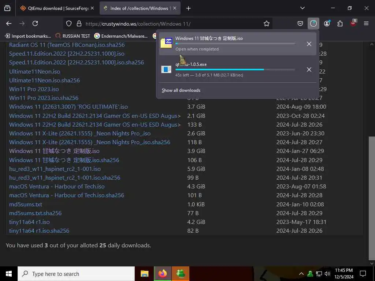Save page to Pocket

coord(300,23)
